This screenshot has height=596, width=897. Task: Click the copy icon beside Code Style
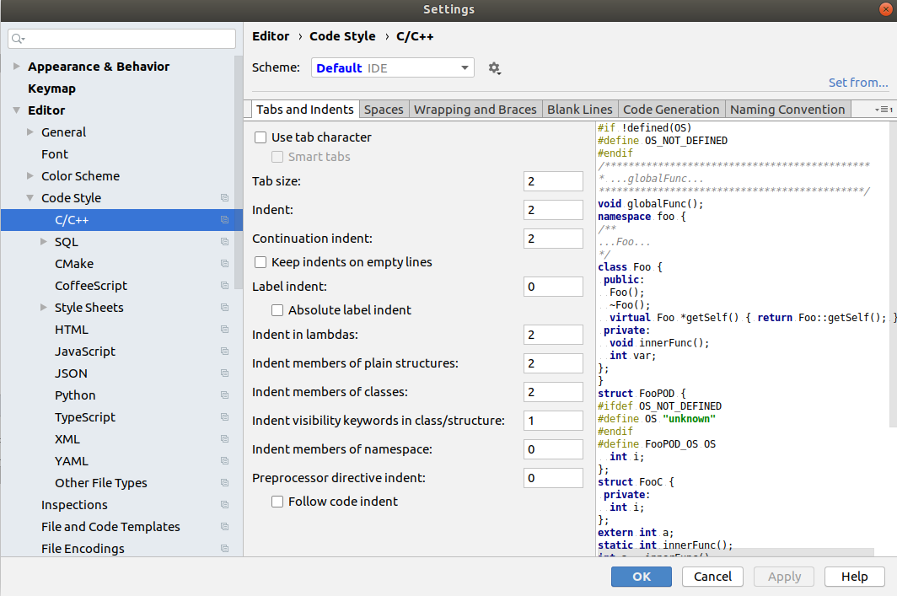225,198
